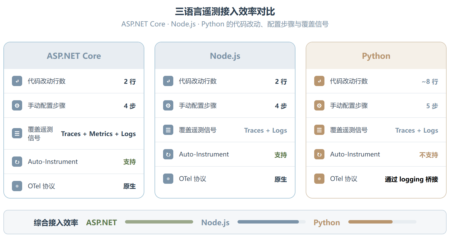Click the ASP.NET label in the bottom bar

coord(101,222)
